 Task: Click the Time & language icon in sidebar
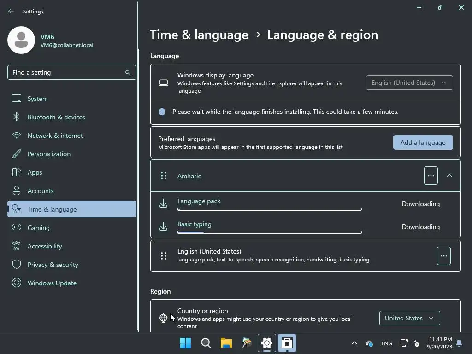click(x=17, y=209)
